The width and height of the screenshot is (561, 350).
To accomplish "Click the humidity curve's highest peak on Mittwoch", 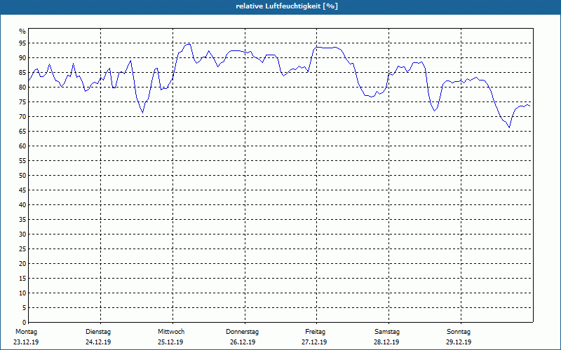I will (x=188, y=44).
